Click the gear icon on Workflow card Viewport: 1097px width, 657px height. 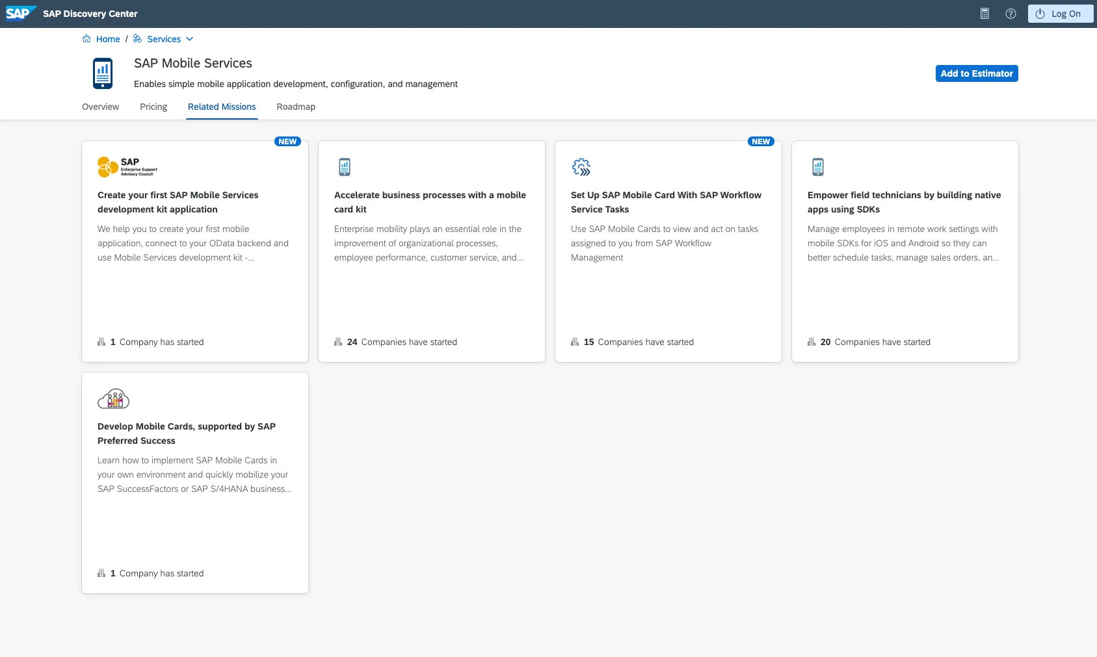(x=581, y=167)
